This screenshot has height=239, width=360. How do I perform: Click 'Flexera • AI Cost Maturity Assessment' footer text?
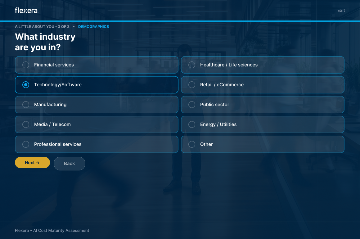pyautogui.click(x=52, y=230)
